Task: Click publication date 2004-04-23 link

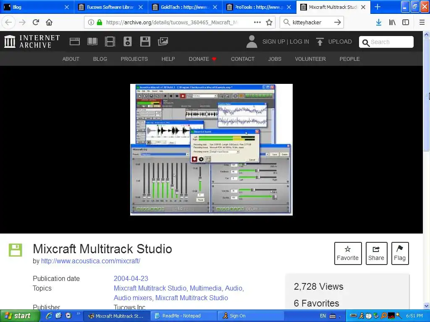Action: (131, 278)
